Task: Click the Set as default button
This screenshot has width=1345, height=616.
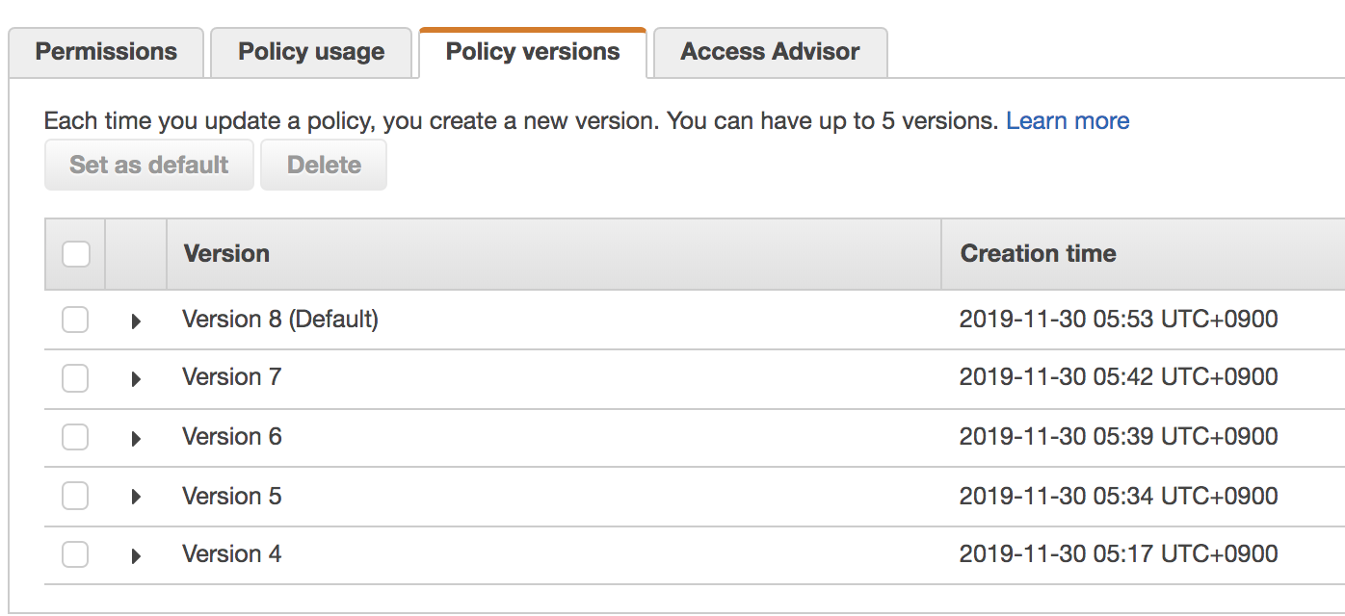Action: tap(149, 165)
